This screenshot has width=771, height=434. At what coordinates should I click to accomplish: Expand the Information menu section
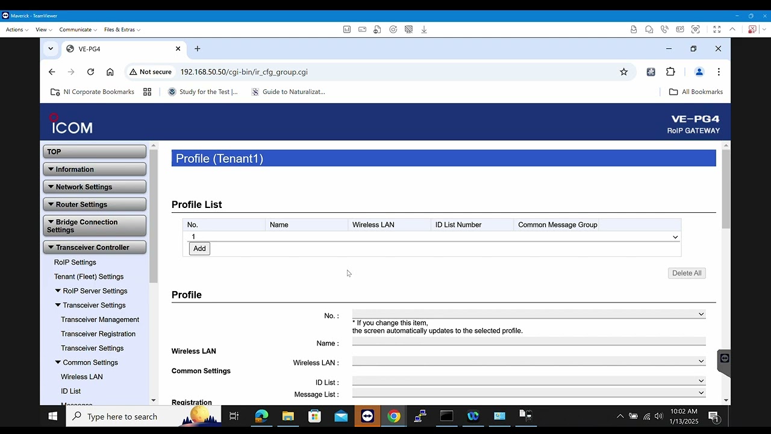95,169
